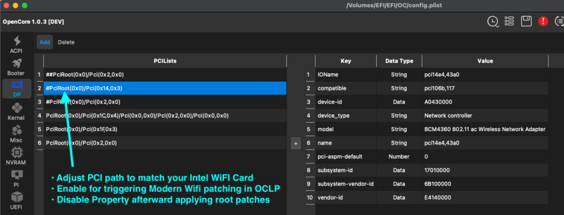Click the red exclamation validation icon
Screen dimensions: 564x215
543,21
